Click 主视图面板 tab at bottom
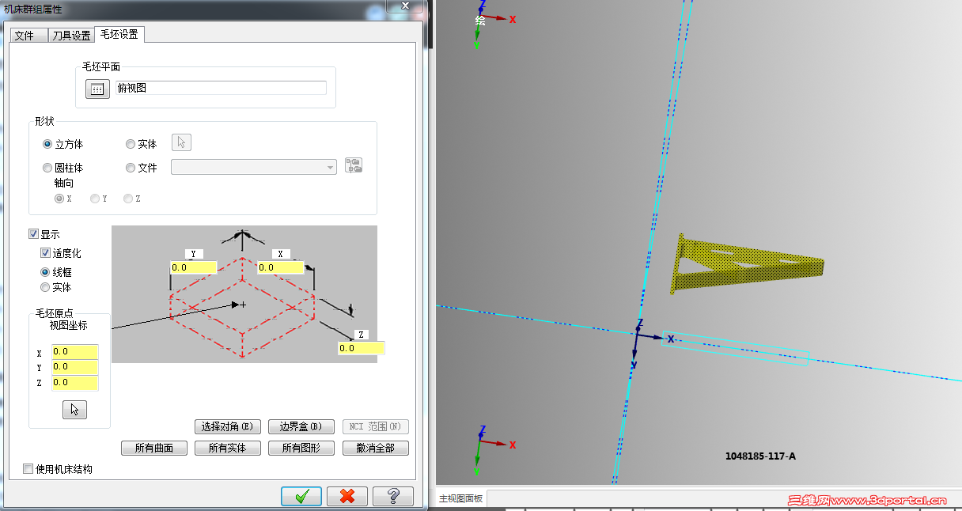Viewport: 962px width, 511px height. [x=461, y=498]
